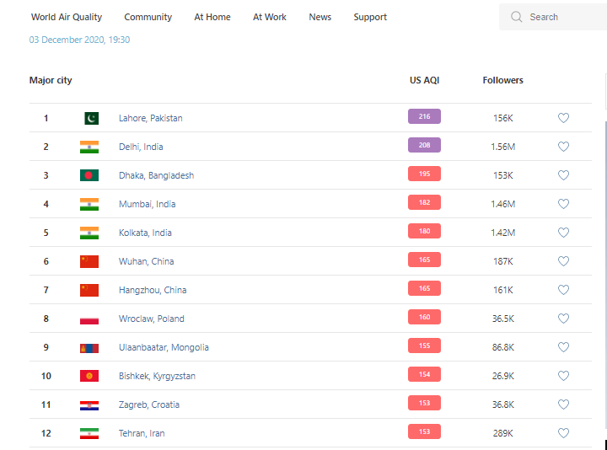Open the Ulaanbaatar, Mongolia link
This screenshot has height=450, width=607.
click(x=164, y=347)
